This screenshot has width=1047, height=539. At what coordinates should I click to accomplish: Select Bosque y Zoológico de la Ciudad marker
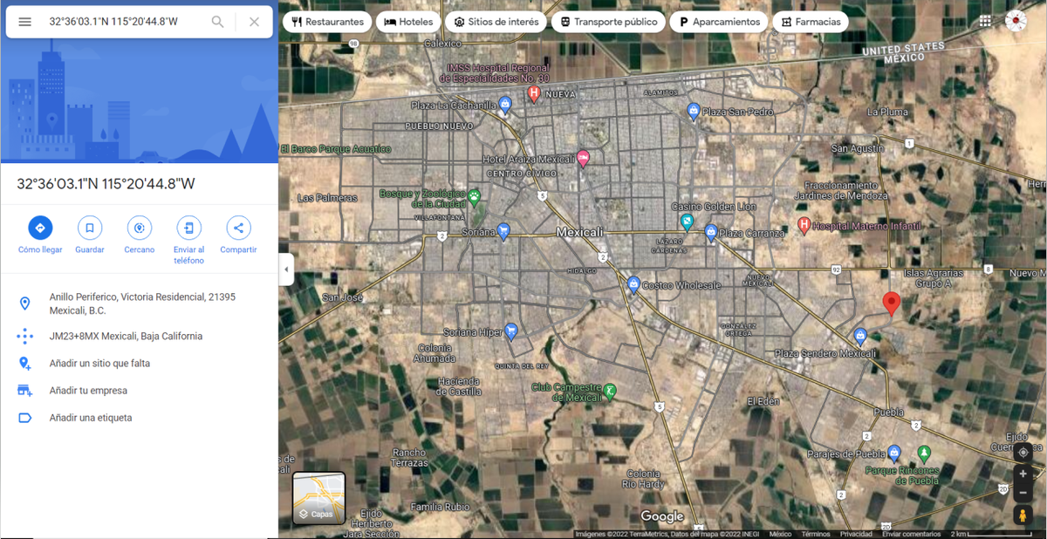[x=474, y=196]
